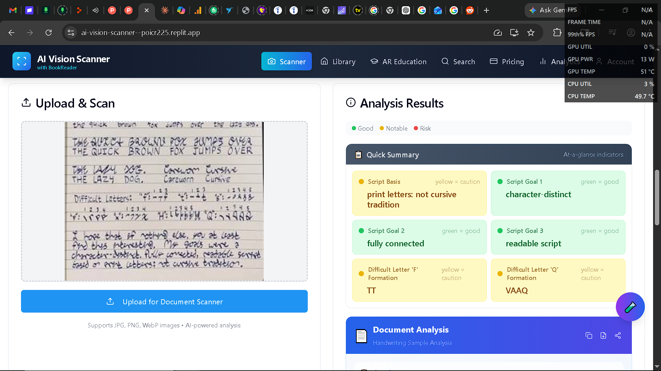661x371 pixels.
Task: Click the card icon next to Pricing
Action: coord(494,61)
